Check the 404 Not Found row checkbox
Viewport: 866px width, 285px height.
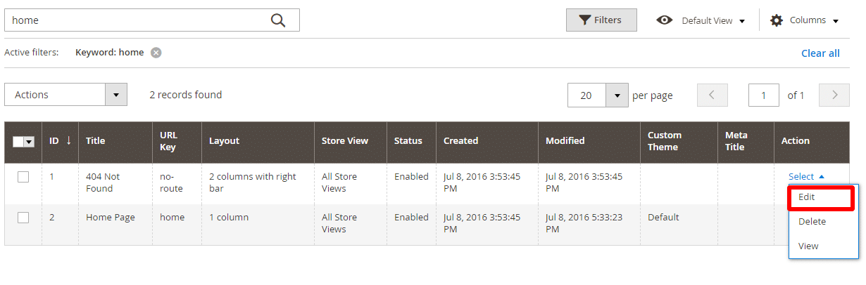(23, 177)
